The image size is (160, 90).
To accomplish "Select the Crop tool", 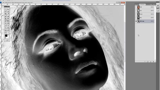I will (x=6, y=14).
